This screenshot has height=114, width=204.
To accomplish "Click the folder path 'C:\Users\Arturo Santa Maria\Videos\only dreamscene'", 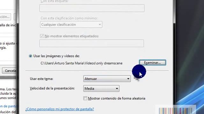I will point(82,63).
